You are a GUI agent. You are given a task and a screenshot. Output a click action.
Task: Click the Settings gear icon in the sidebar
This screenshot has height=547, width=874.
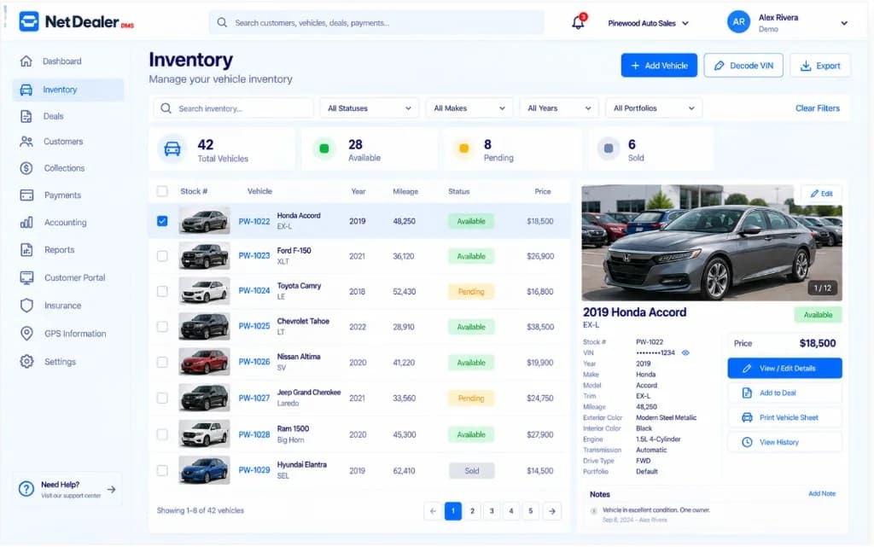(x=26, y=362)
